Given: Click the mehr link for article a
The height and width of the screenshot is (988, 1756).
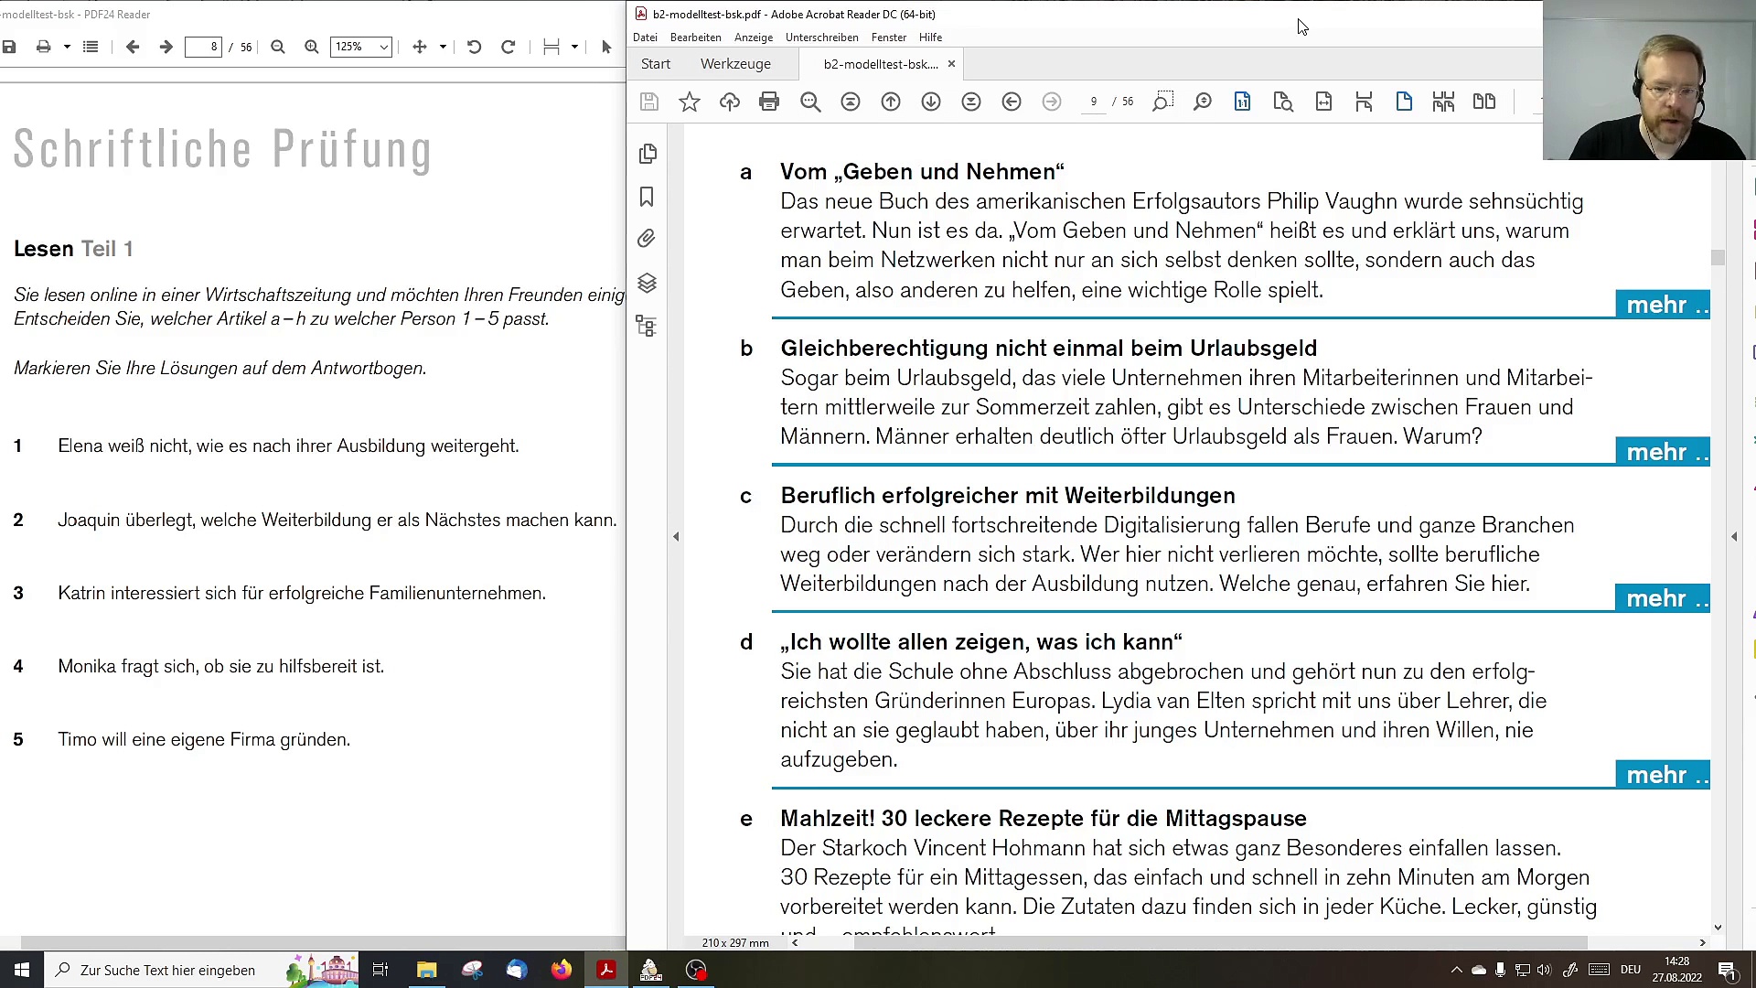Looking at the screenshot, I should pyautogui.click(x=1663, y=305).
